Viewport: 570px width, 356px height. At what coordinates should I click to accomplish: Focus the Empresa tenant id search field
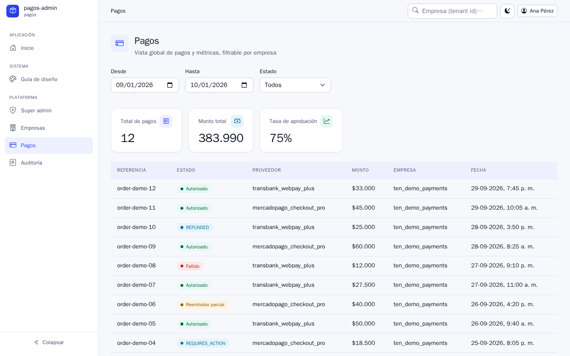click(x=452, y=11)
